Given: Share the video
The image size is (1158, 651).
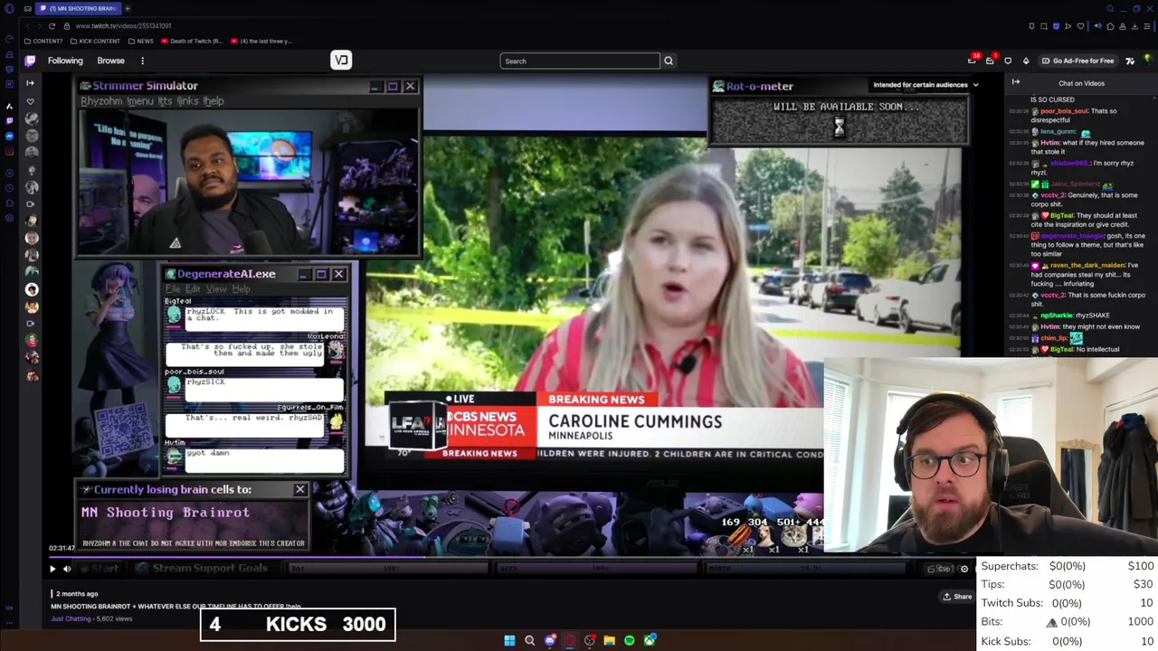Looking at the screenshot, I should pyautogui.click(x=957, y=597).
